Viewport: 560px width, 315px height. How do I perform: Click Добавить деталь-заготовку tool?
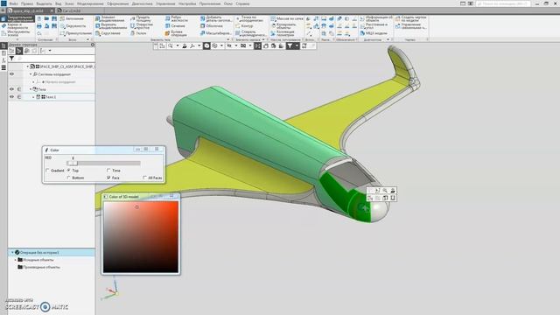click(216, 18)
